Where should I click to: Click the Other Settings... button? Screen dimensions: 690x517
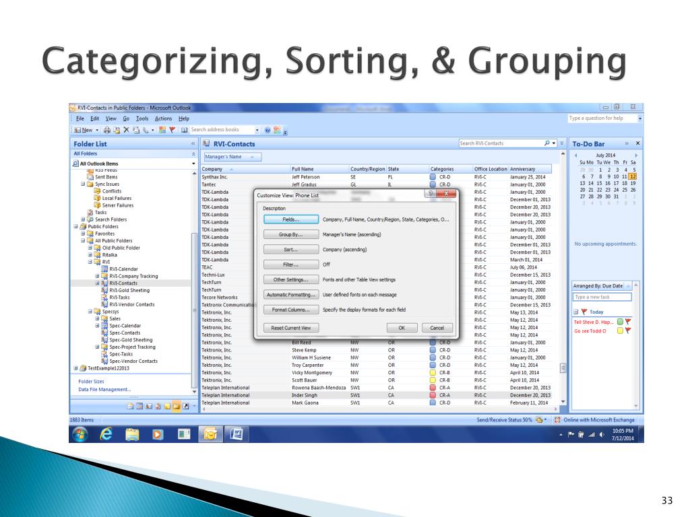(291, 279)
